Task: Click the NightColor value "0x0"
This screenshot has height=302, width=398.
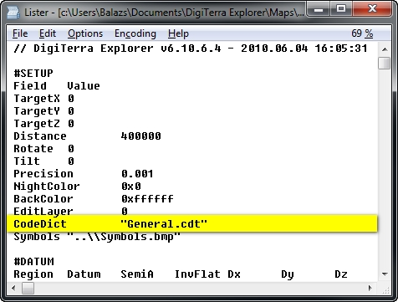Action: (x=131, y=187)
